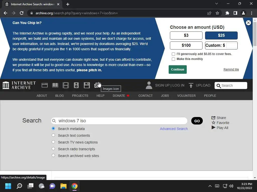Open the BLOG menu item

click(59, 96)
